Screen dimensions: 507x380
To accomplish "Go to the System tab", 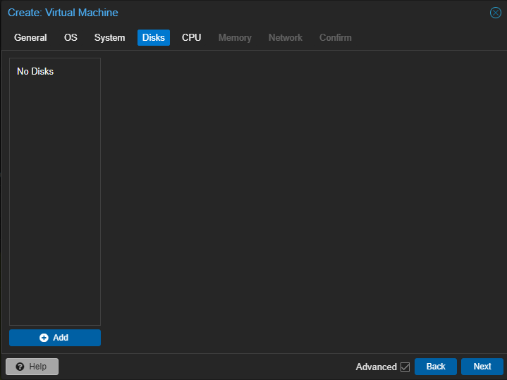I will pos(109,37).
